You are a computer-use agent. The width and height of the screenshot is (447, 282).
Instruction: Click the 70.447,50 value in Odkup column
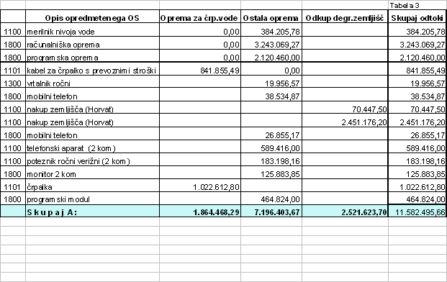(345, 108)
